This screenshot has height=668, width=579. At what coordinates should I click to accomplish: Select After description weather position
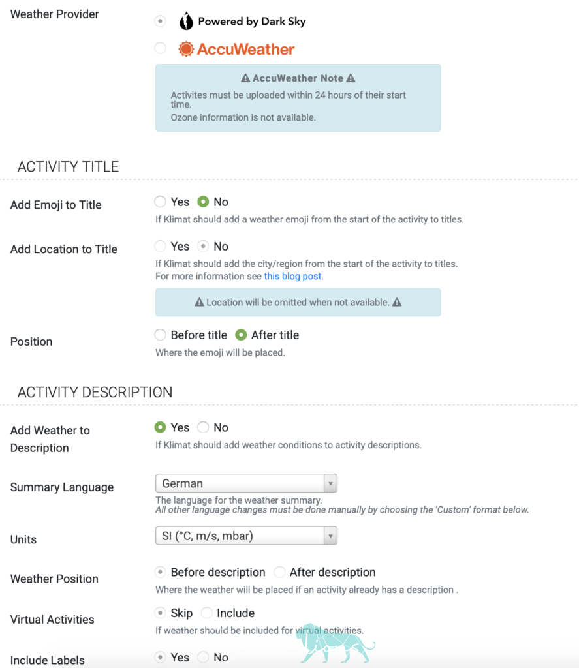click(x=279, y=573)
